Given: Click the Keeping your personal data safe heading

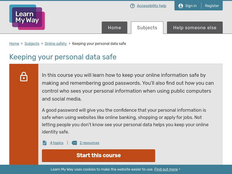Looking at the screenshot, I should (x=63, y=57).
